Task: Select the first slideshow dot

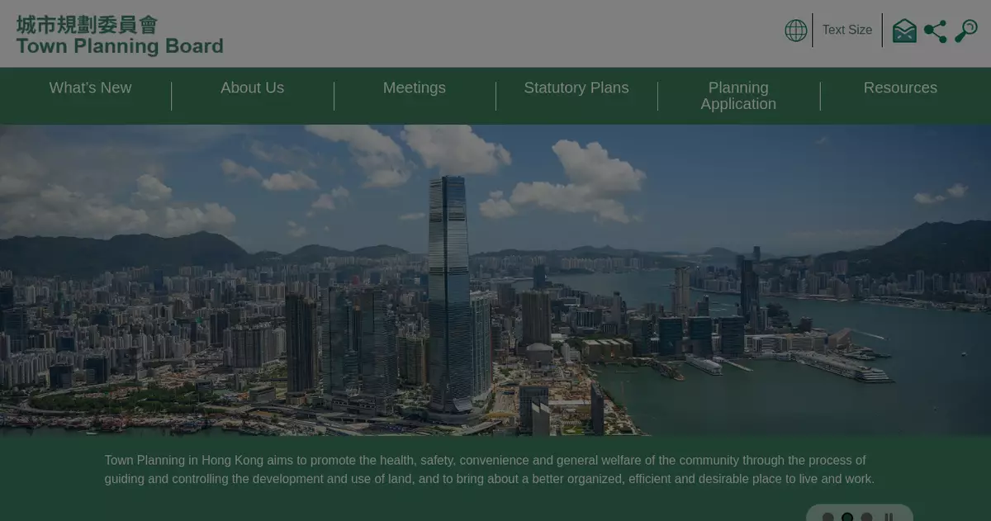Action: point(828,518)
